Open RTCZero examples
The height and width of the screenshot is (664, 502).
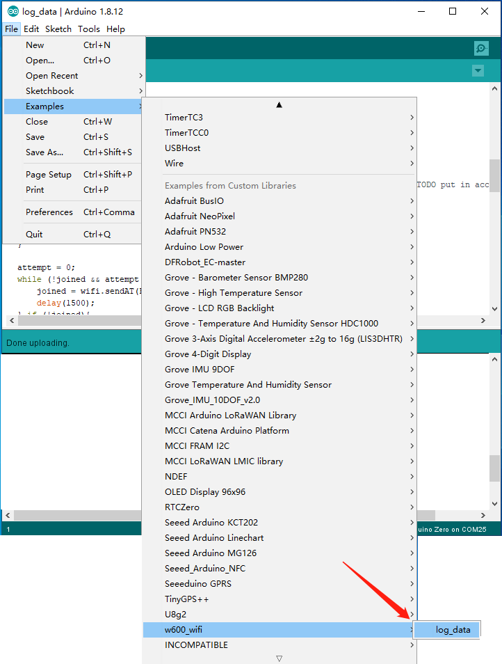280,507
